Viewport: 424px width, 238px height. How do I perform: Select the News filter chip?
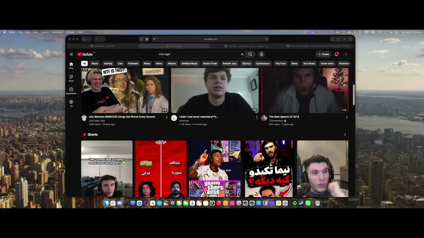(159, 63)
